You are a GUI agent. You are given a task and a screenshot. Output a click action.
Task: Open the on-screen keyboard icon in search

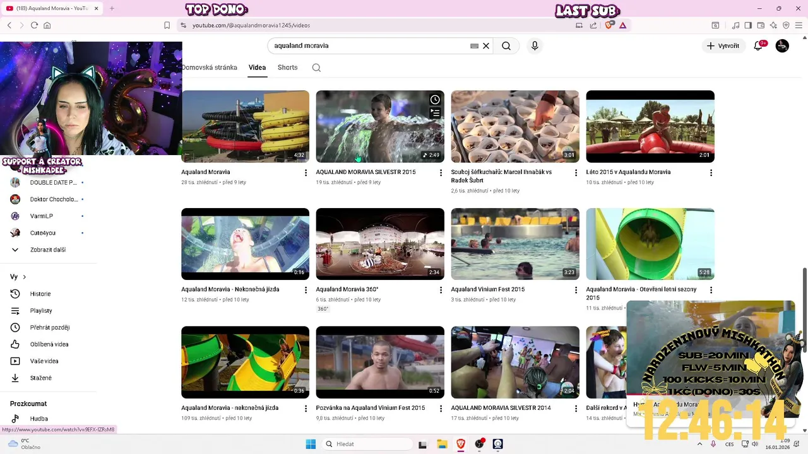474,45
